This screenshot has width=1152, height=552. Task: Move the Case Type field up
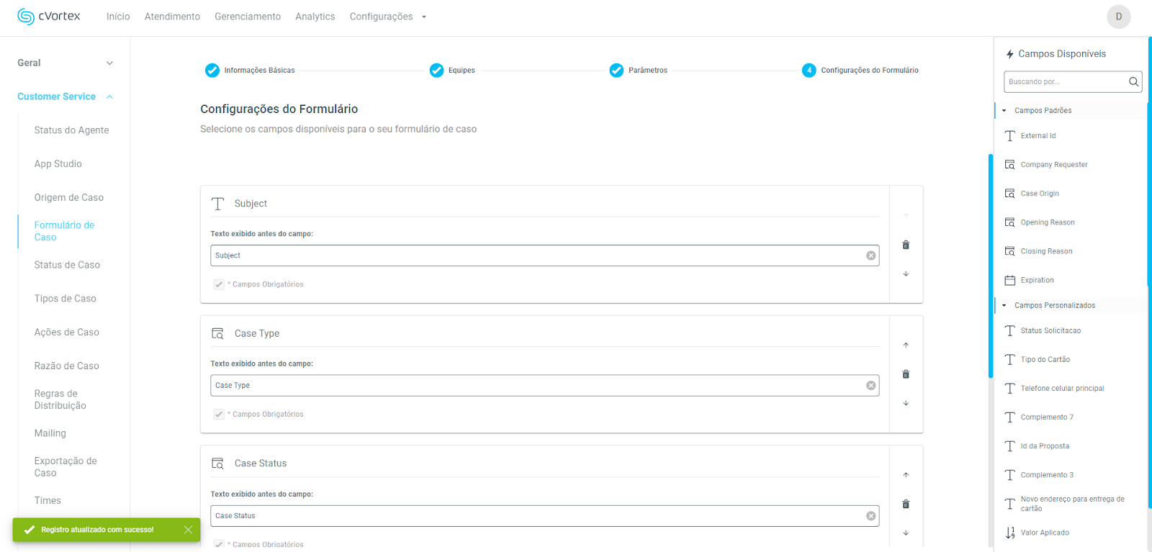pyautogui.click(x=906, y=345)
